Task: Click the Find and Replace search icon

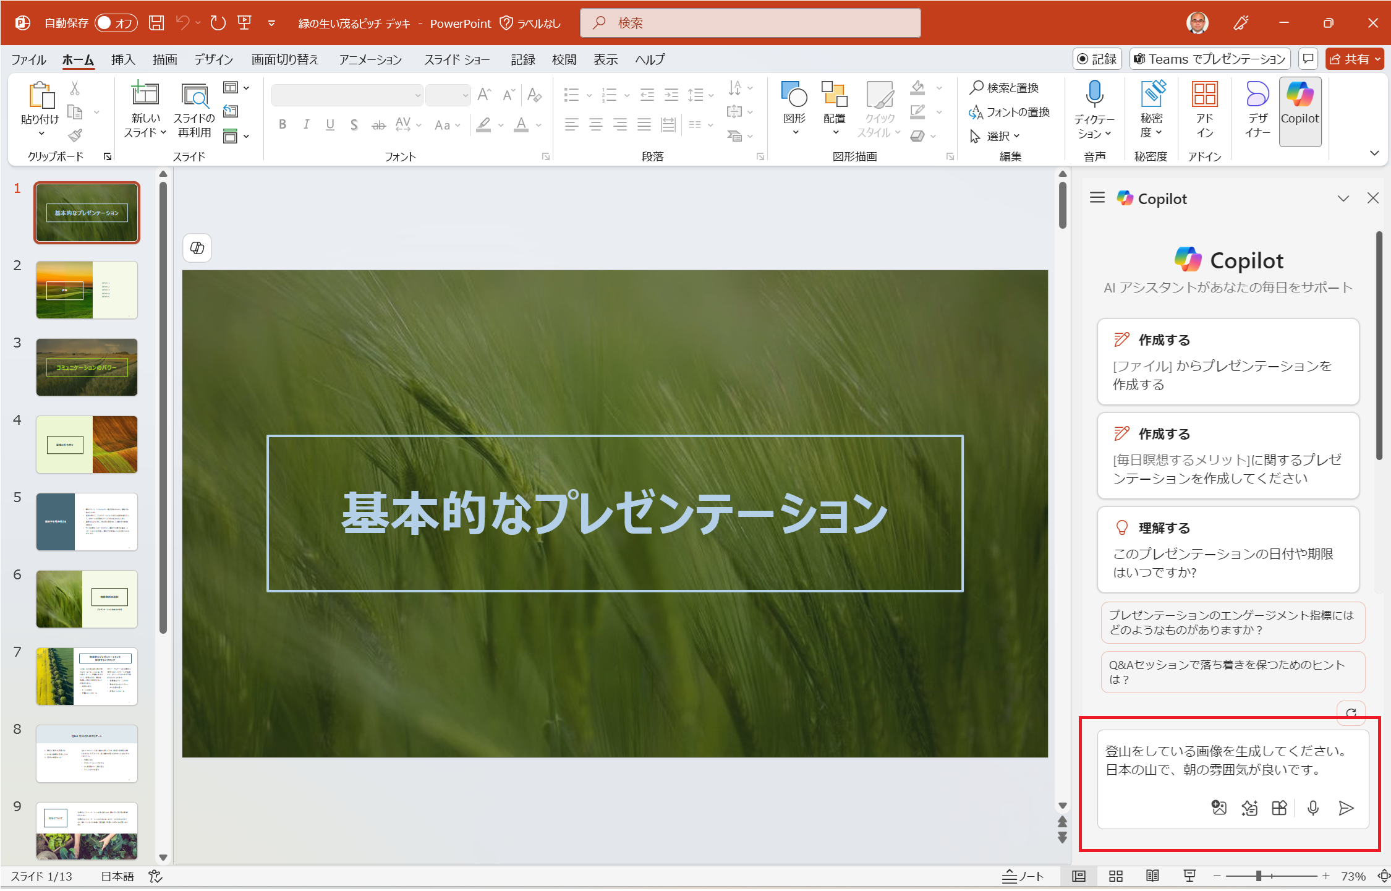Action: pyautogui.click(x=976, y=87)
